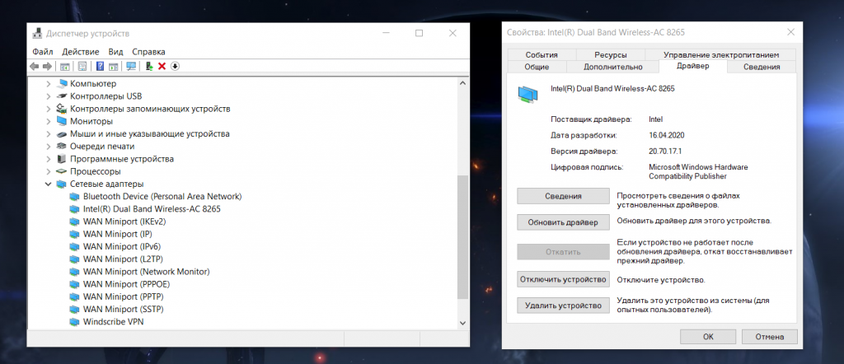Select WAN Miniport (Network Monitor) entry

coord(147,272)
